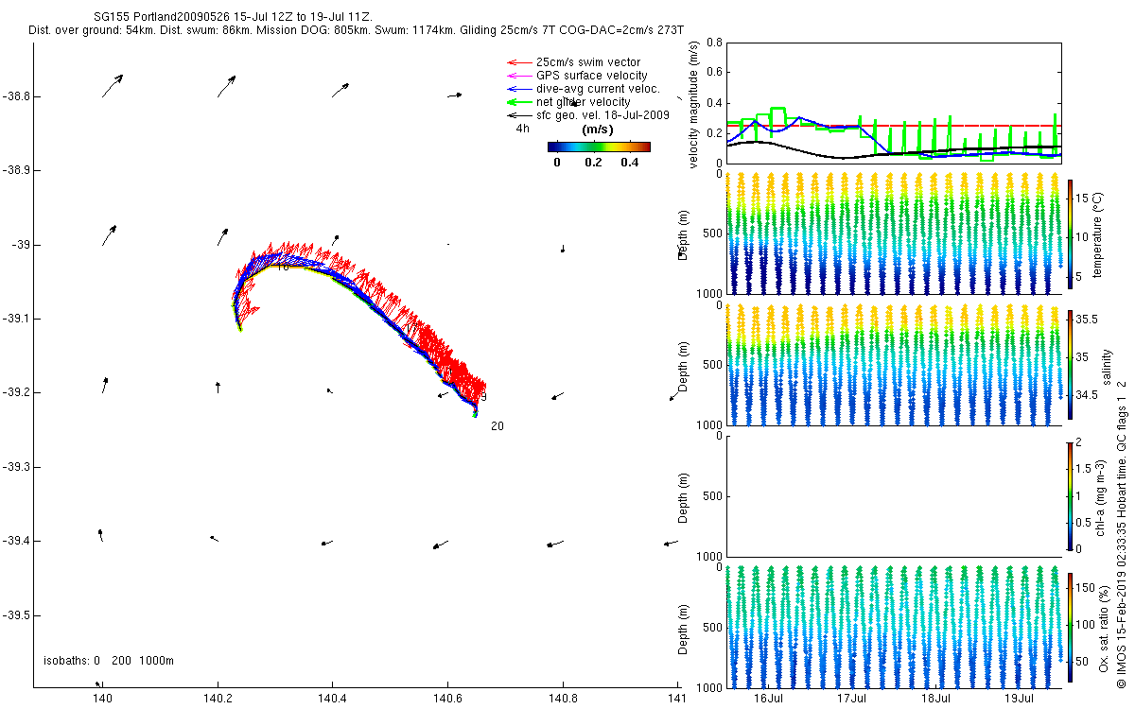Click the '(m/s)' label above the velocity color bar
The image size is (1135, 709).
[x=598, y=130]
